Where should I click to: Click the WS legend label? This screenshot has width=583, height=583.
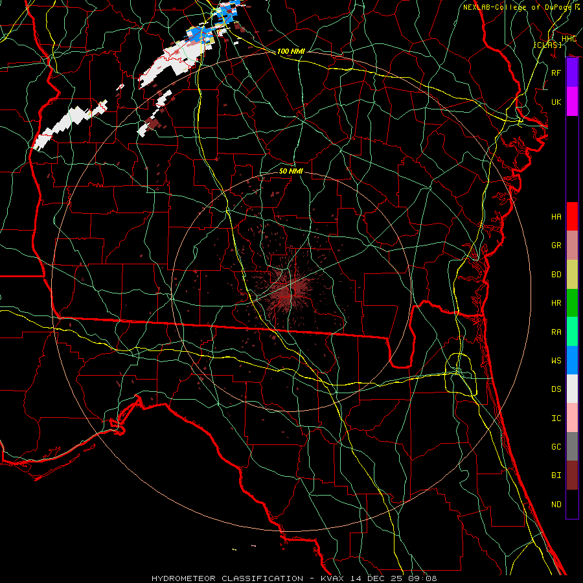coord(556,361)
